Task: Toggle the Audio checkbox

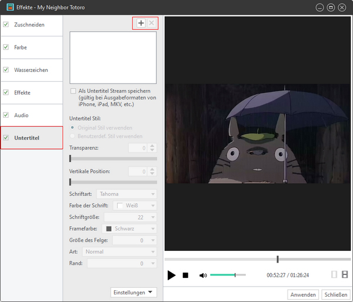Action: click(x=6, y=115)
